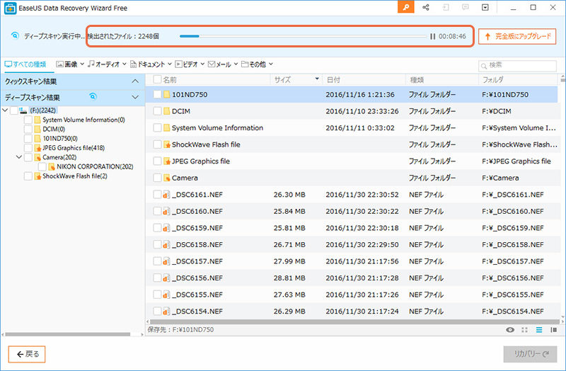
Task: Click the F: drive icon in tree
Action: 23,110
